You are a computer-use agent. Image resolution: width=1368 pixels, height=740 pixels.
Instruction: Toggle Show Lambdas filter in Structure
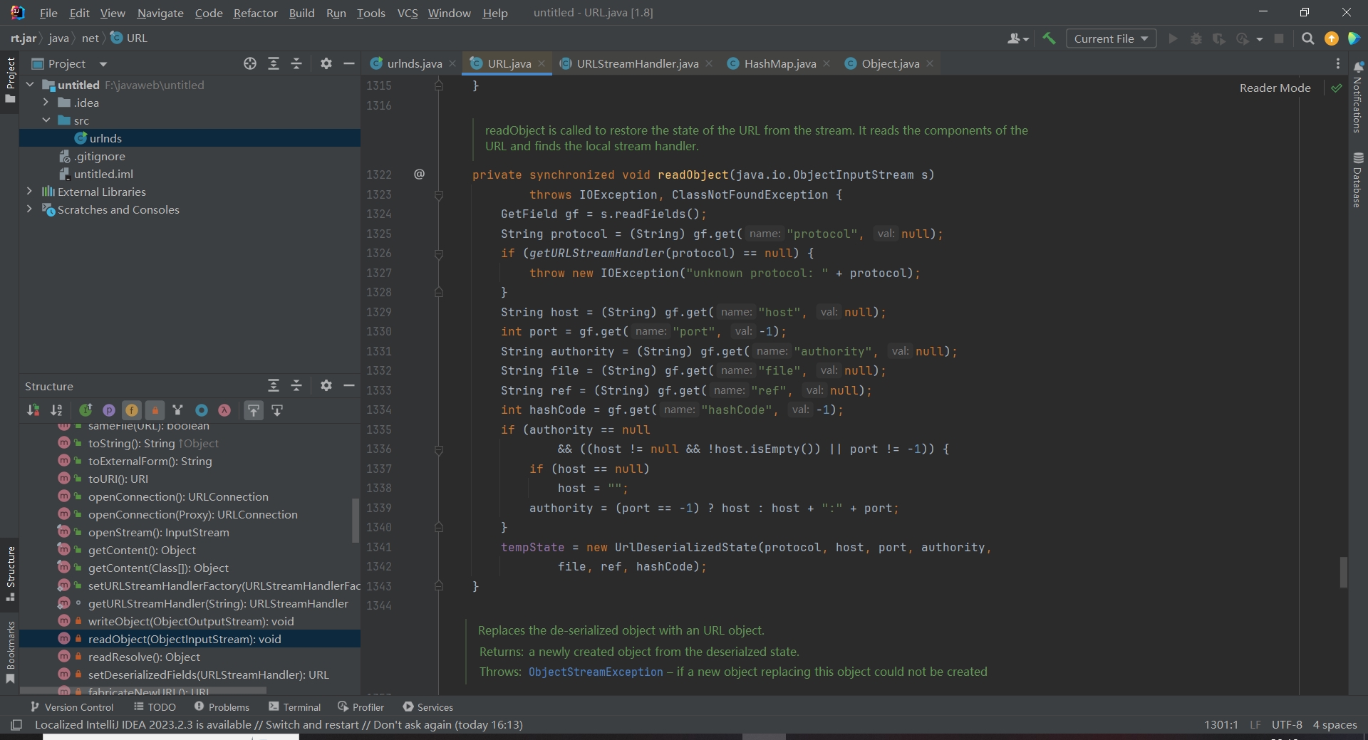point(224,410)
